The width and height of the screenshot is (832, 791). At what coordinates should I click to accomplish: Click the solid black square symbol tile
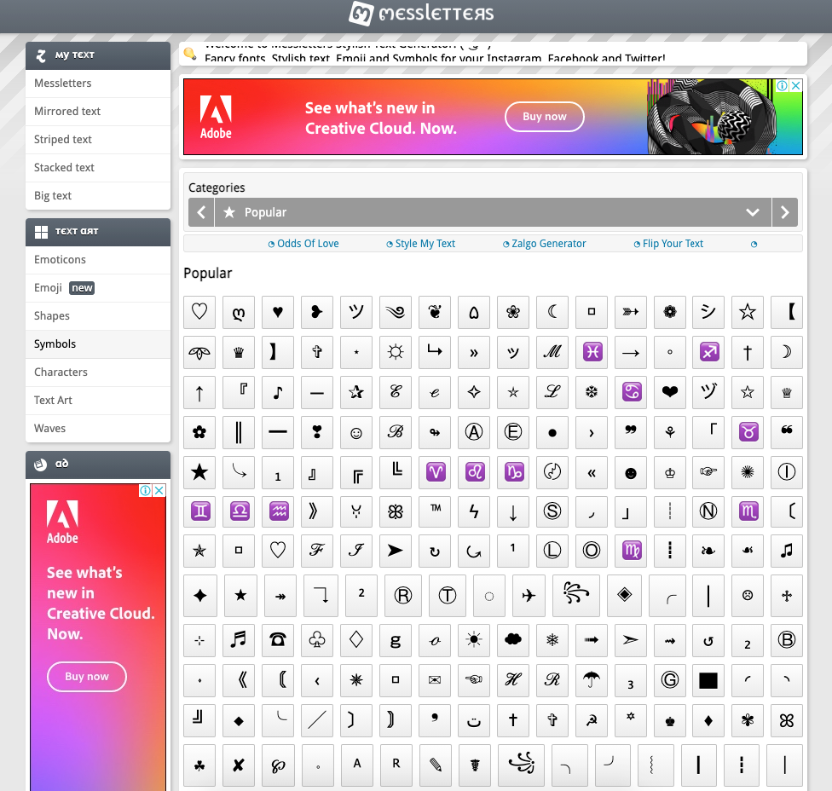pyautogui.click(x=709, y=679)
